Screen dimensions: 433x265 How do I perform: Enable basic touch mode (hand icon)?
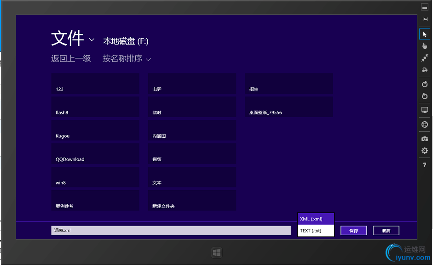point(424,45)
